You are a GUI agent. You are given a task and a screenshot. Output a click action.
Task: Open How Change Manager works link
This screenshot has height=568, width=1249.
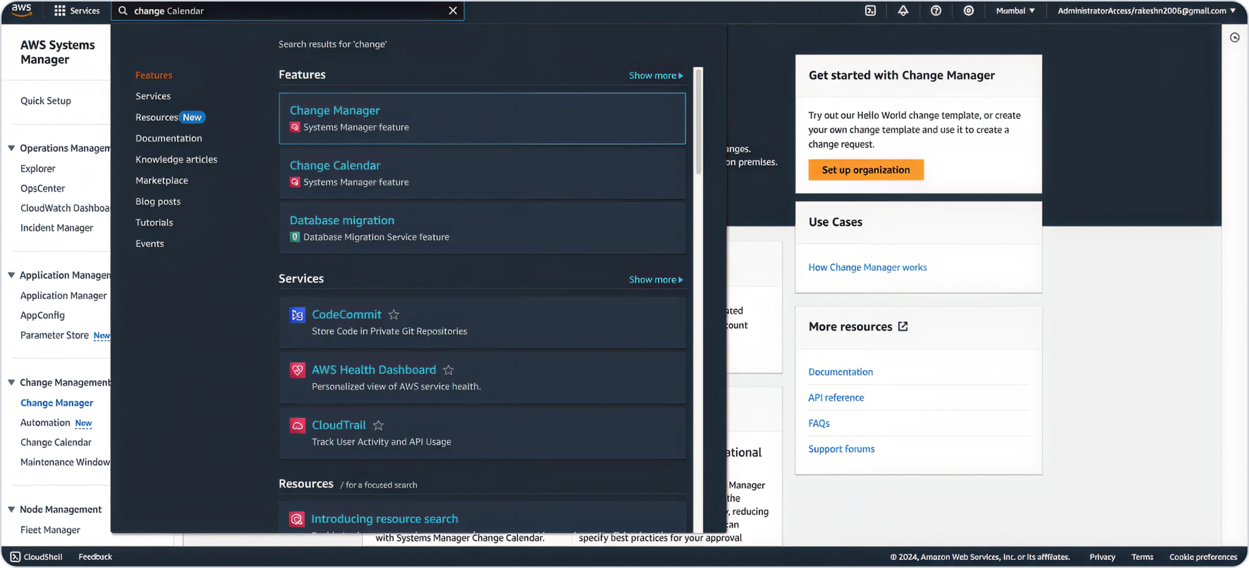point(867,267)
